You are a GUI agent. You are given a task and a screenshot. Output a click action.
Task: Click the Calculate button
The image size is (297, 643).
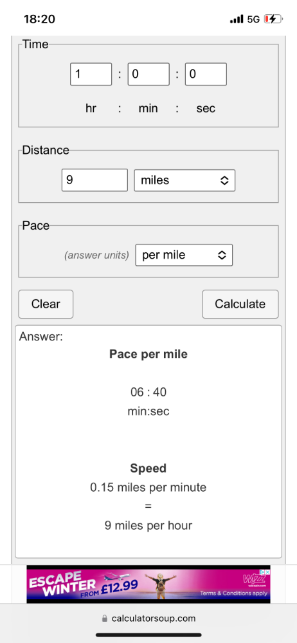tap(240, 304)
